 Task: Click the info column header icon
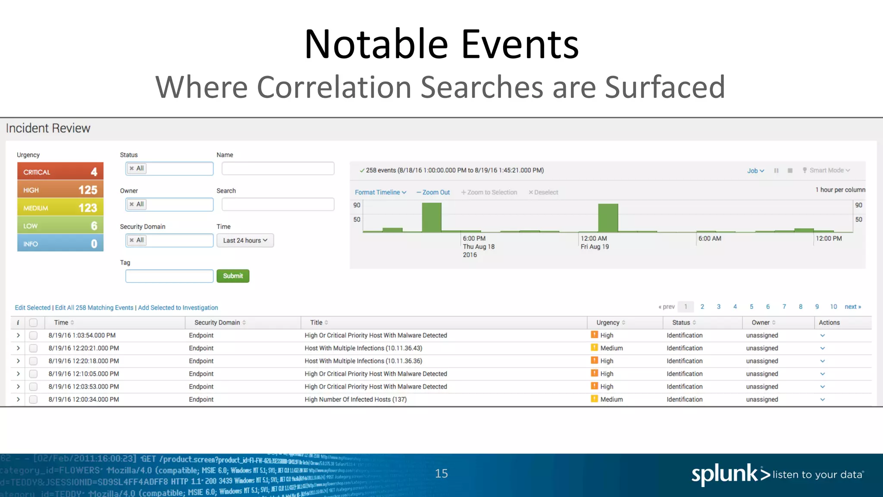click(x=18, y=322)
